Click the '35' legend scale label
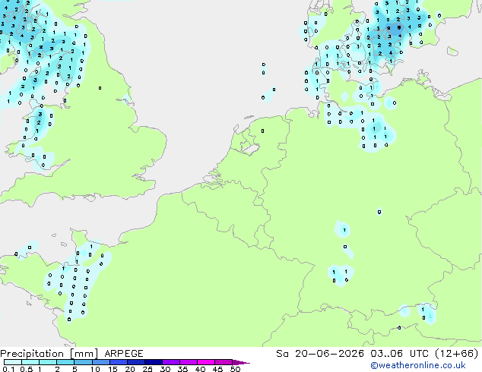Image resolution: width=482 pixels, height=372 pixels. [182, 369]
